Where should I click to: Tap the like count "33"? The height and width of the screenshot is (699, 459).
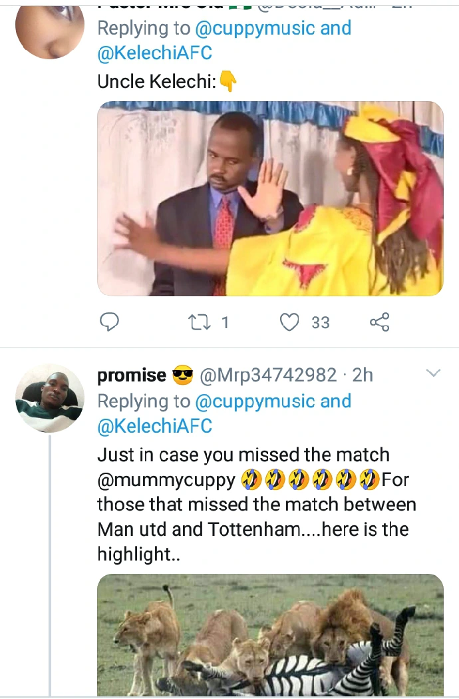[321, 323]
